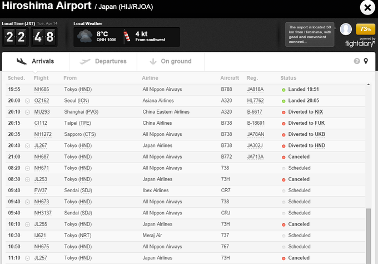Click grey Scheduled dot for FW37

pos(283,191)
